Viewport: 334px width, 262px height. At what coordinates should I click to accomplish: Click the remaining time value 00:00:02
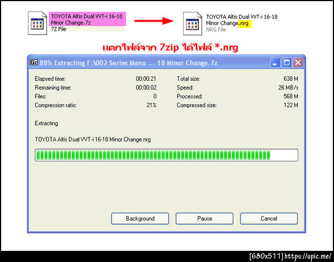pyautogui.click(x=146, y=88)
